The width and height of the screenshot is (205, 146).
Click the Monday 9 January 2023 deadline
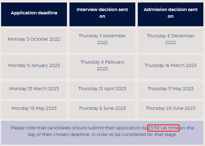34,66
